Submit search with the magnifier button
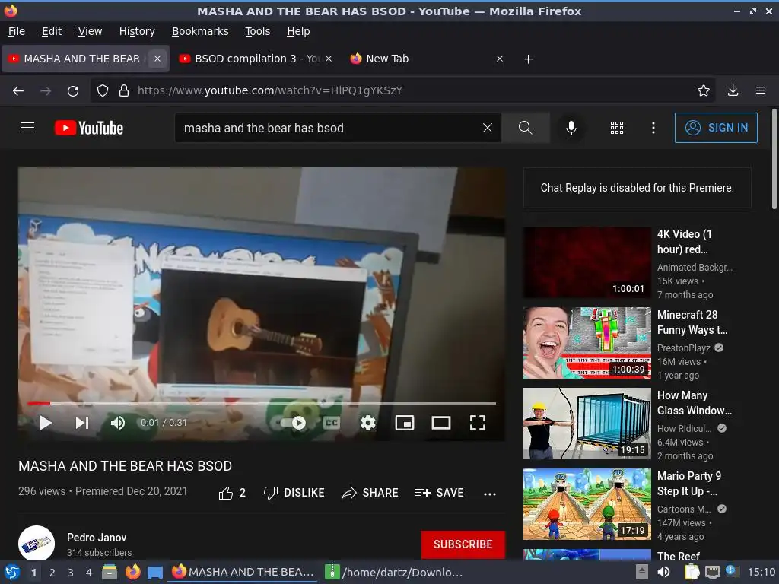Viewport: 779px width, 584px height. click(x=525, y=128)
